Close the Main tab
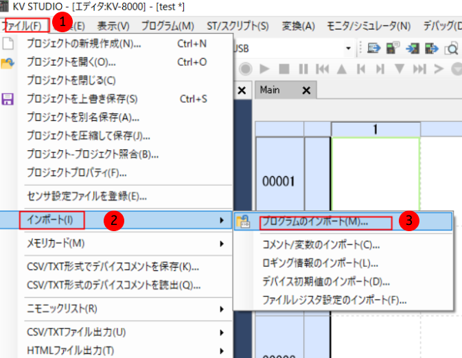This screenshot has width=462, height=358. click(x=306, y=91)
